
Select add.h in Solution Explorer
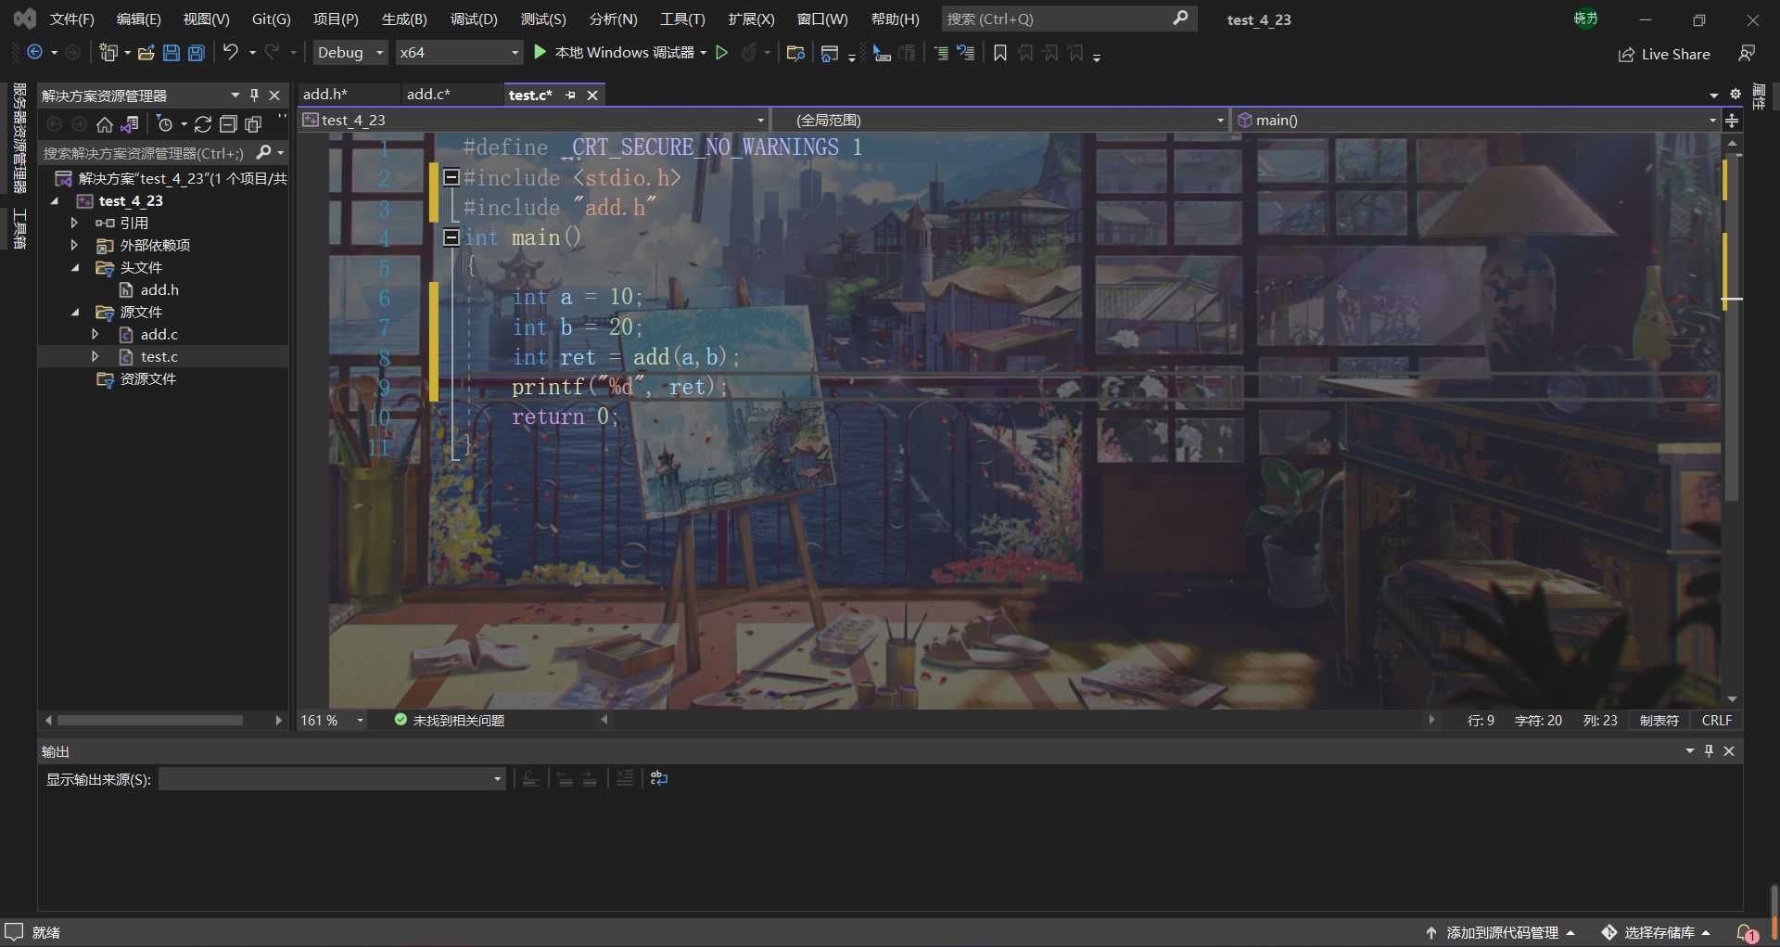[159, 290]
